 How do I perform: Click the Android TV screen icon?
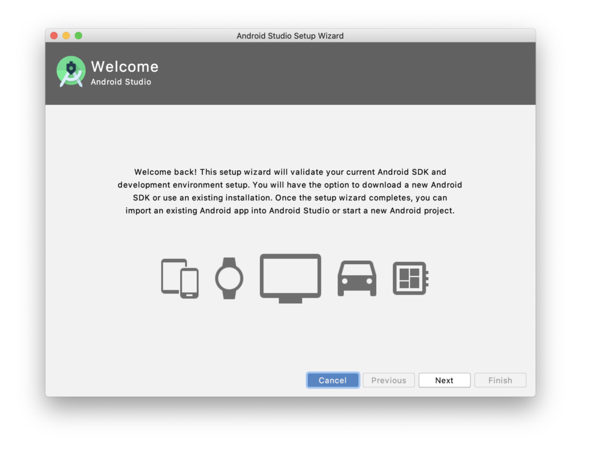(x=290, y=278)
